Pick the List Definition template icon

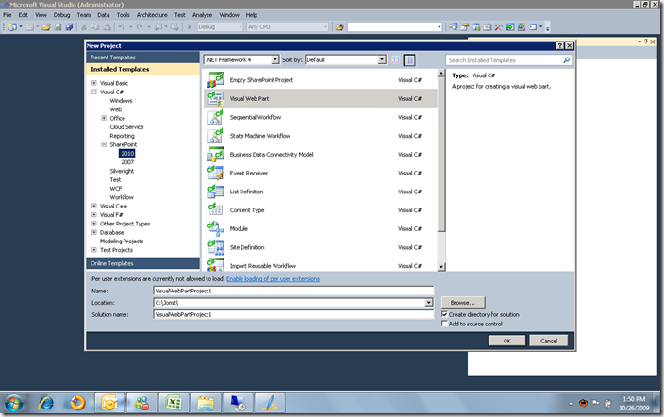pyautogui.click(x=216, y=192)
